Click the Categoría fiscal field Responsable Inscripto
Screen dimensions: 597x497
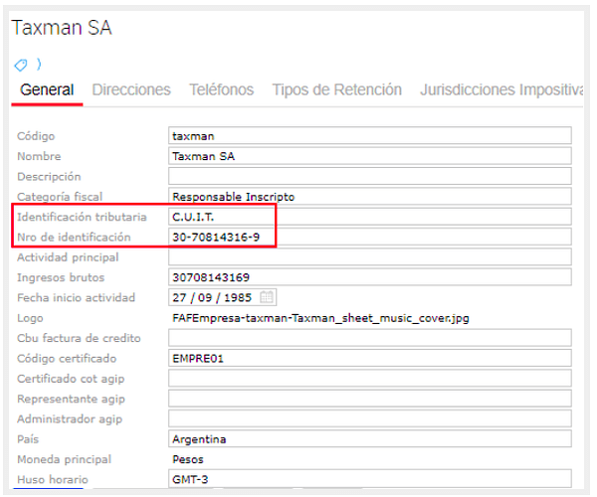coord(370,196)
